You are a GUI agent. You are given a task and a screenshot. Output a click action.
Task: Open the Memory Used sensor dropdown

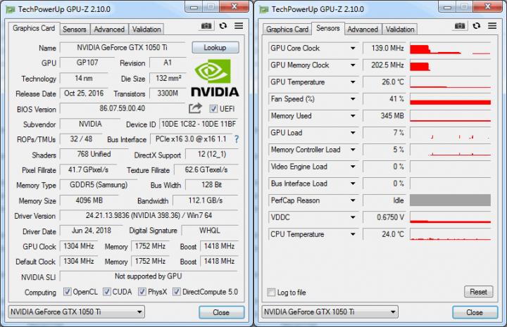pos(353,116)
